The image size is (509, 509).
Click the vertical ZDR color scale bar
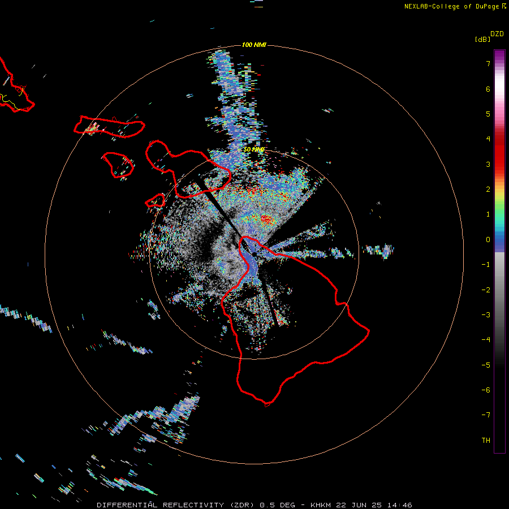point(499,252)
